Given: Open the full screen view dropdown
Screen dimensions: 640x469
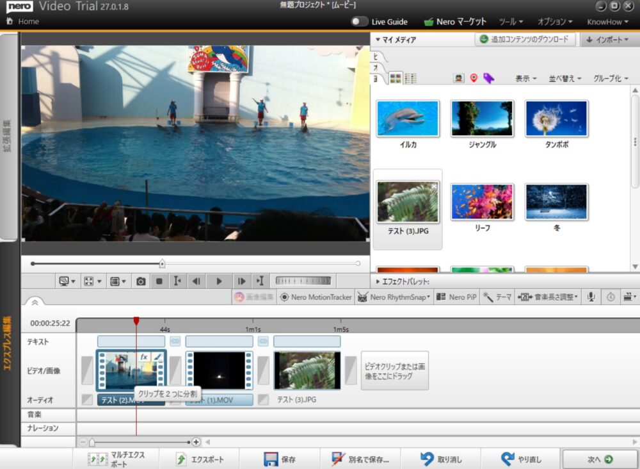Looking at the screenshot, I should (x=92, y=281).
